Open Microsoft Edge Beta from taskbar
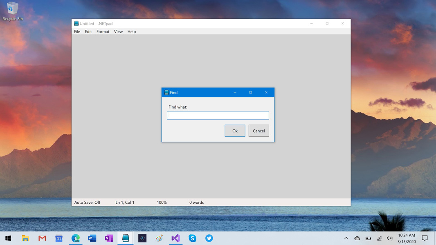The image size is (436, 245). (76, 238)
